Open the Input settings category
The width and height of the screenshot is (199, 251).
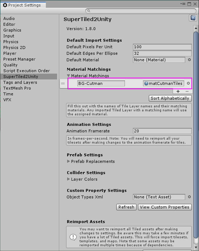pyautogui.click(x=9, y=36)
